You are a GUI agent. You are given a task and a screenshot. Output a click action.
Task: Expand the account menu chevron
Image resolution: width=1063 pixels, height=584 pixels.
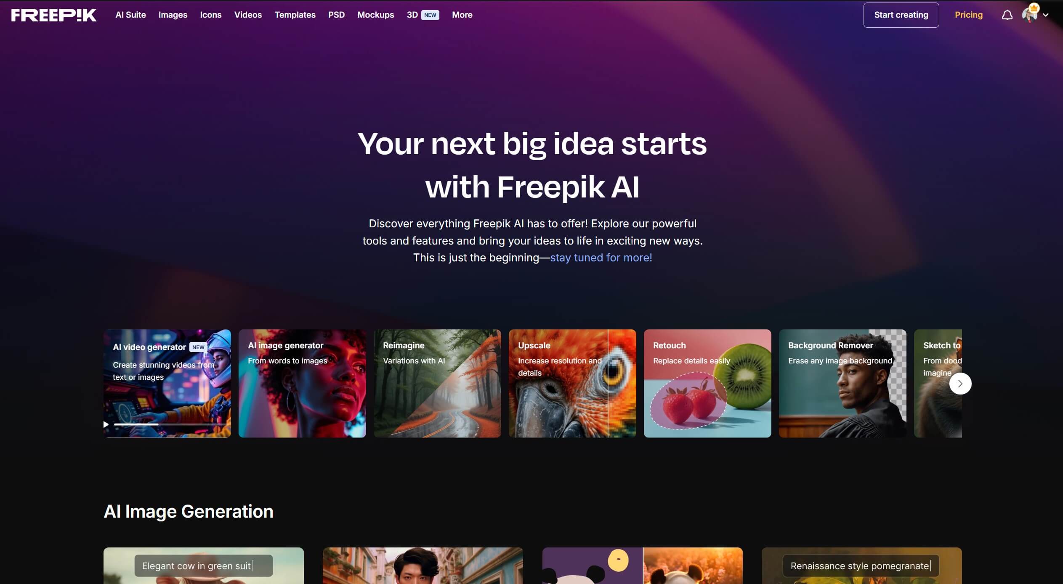click(1046, 15)
